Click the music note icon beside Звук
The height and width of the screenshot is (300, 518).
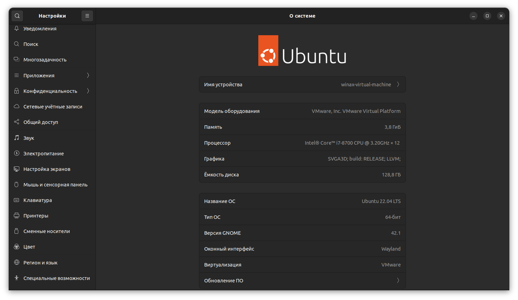17,138
